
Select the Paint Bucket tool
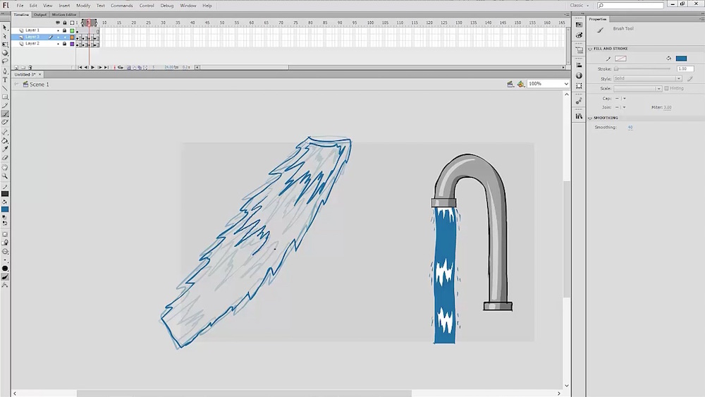click(x=5, y=140)
